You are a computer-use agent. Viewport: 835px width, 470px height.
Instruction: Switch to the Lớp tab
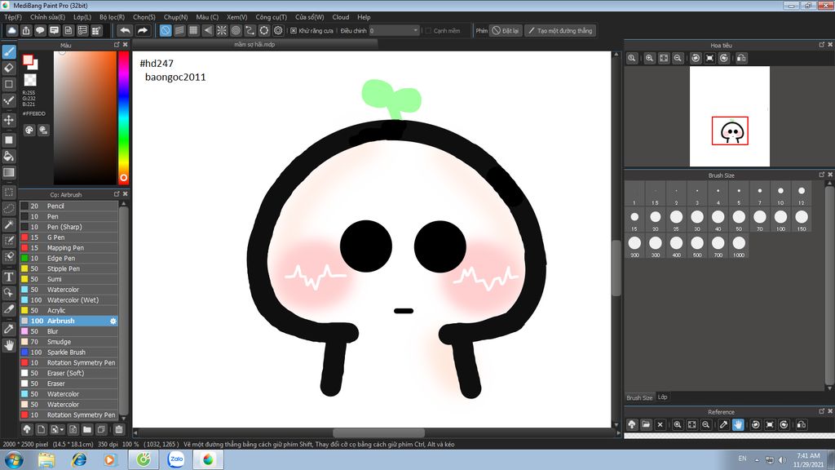(662, 397)
